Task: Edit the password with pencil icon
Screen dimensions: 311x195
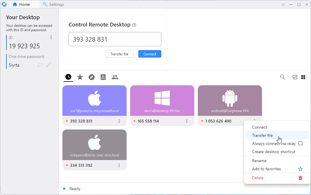Action: point(48,65)
